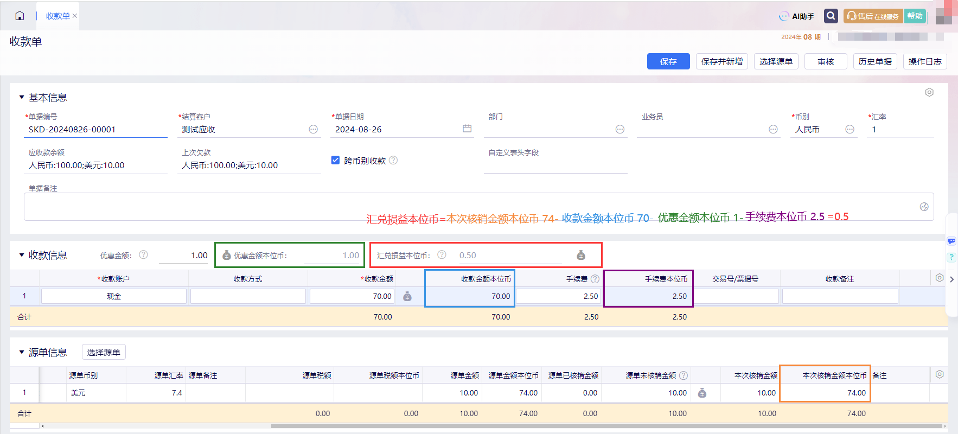Click the help icon next to 手续费 header
Image resolution: width=958 pixels, height=434 pixels.
coord(595,279)
